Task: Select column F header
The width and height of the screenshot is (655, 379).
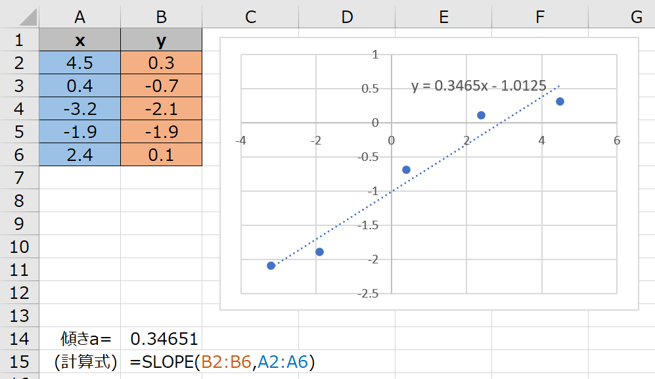Action: pyautogui.click(x=540, y=17)
